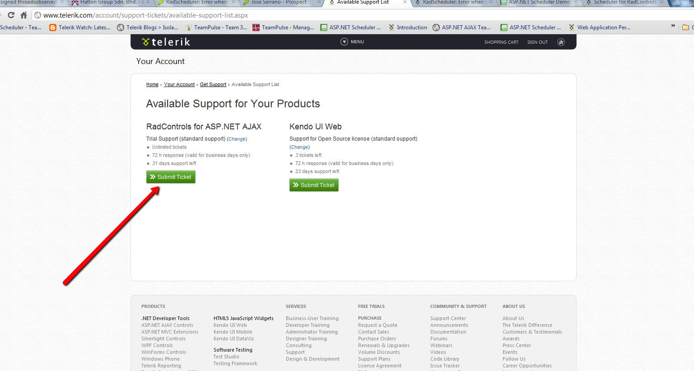Open Career Opportunities footer link

(527, 366)
